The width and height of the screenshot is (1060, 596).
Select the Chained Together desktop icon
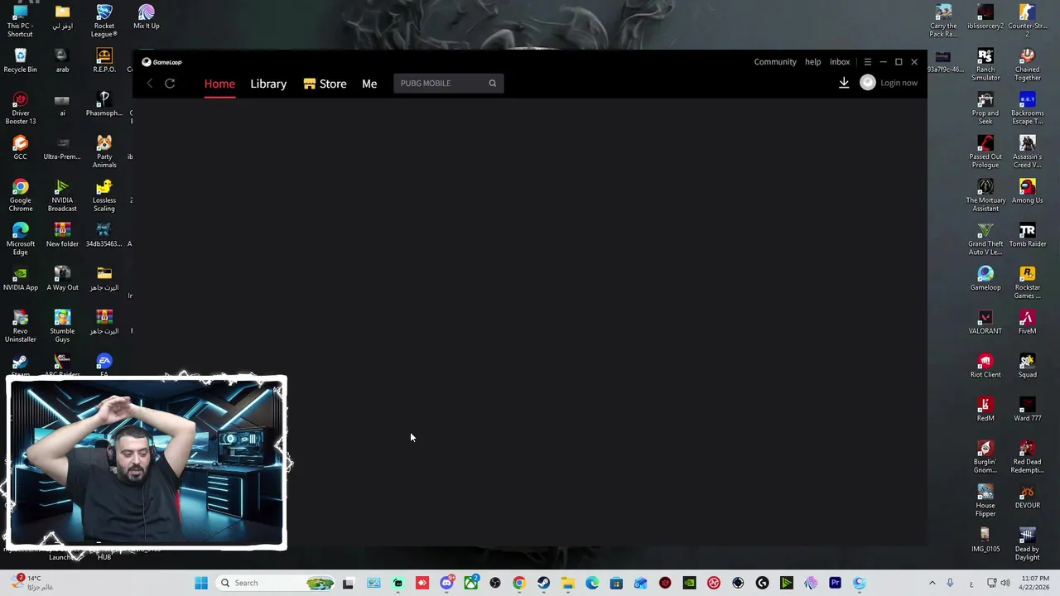(1028, 65)
